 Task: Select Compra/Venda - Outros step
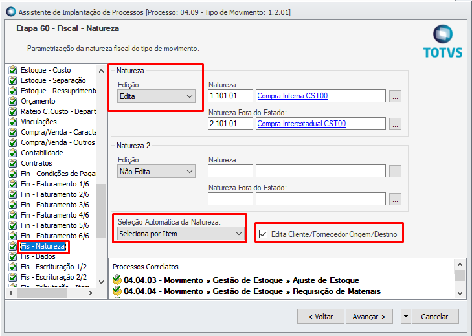58,142
